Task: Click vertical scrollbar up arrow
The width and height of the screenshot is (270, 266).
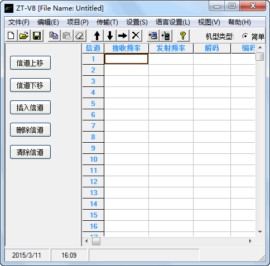Action: click(x=260, y=48)
